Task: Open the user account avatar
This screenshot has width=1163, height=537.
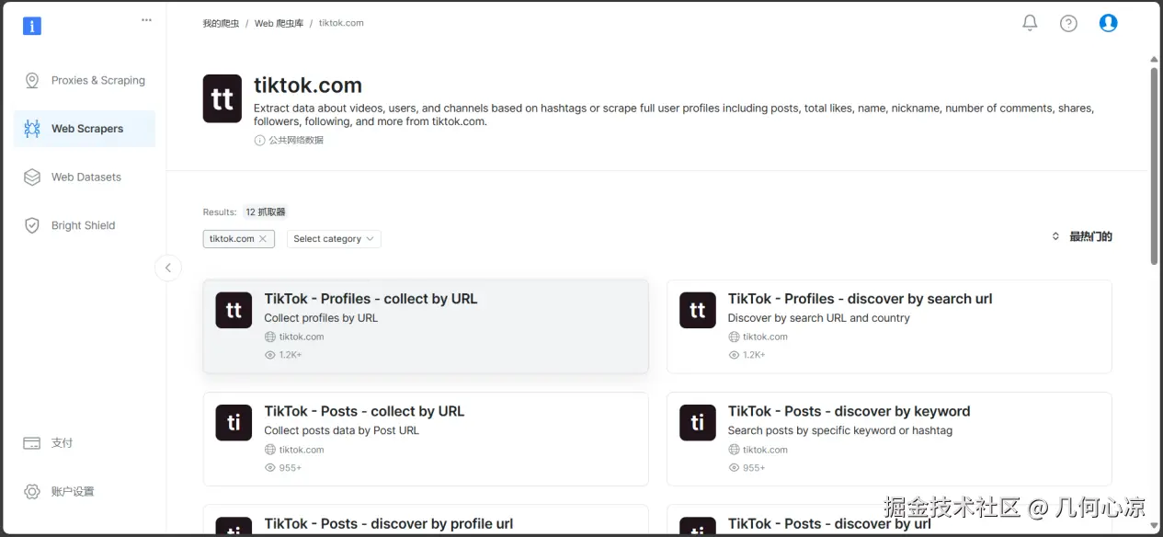Action: point(1108,23)
